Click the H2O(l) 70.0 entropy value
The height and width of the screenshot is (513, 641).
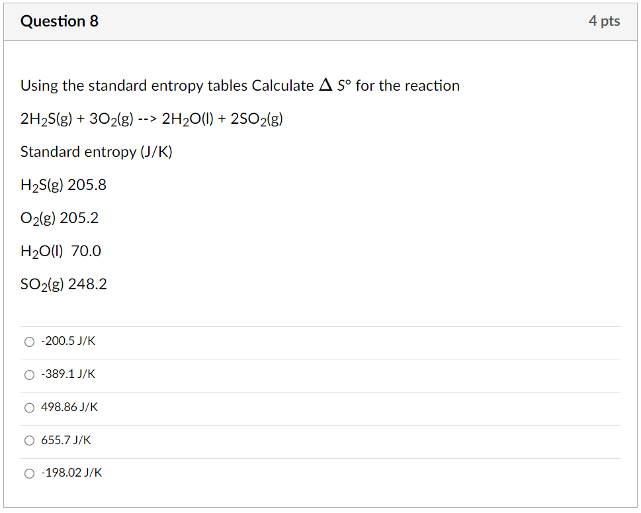click(x=60, y=252)
